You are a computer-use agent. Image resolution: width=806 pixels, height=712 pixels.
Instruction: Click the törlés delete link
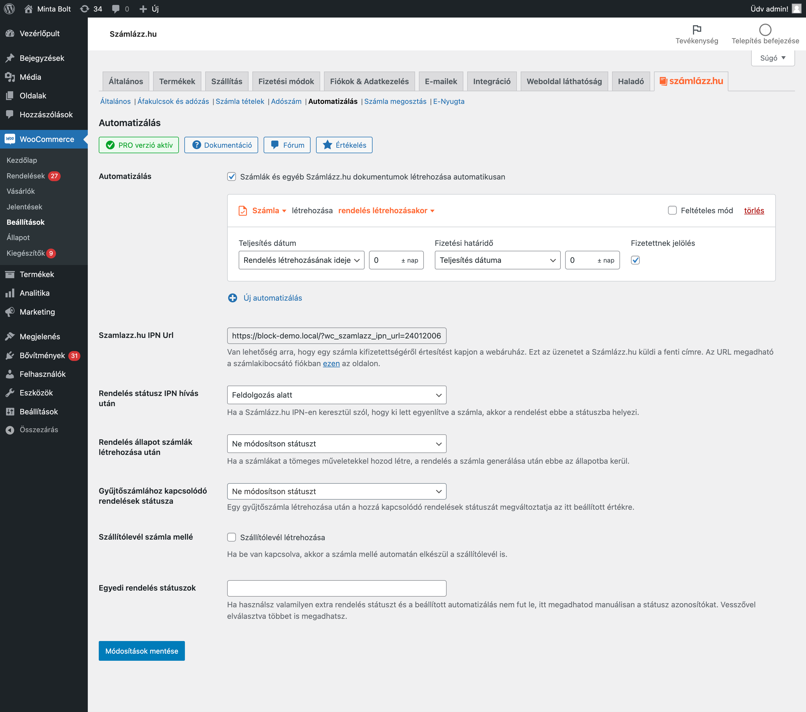pyautogui.click(x=754, y=211)
